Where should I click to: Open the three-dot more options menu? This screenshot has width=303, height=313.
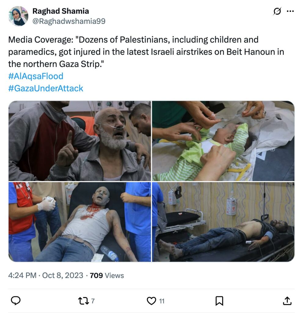click(x=290, y=11)
